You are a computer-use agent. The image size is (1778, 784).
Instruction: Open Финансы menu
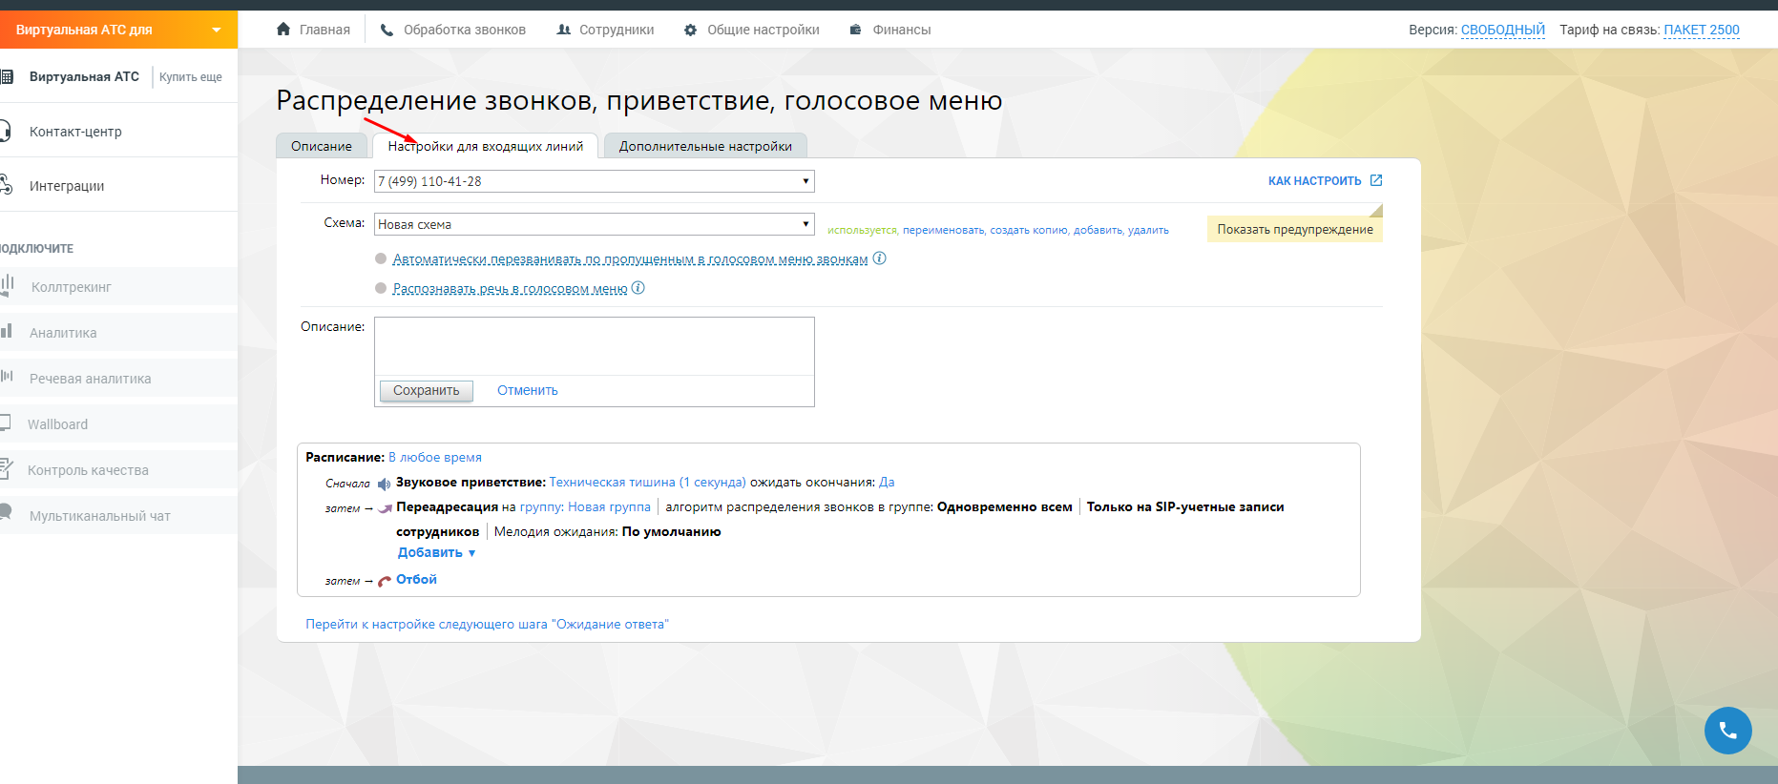click(902, 30)
